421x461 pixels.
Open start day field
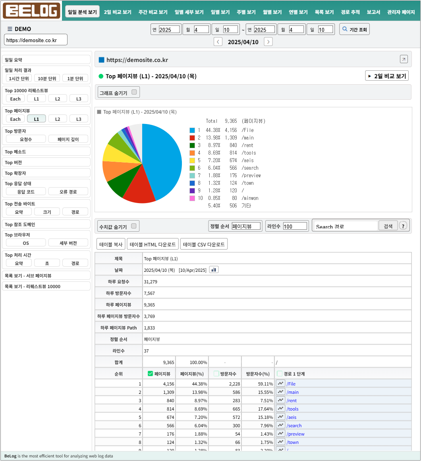(230, 29)
